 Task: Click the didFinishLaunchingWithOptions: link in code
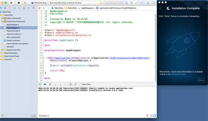130,58
